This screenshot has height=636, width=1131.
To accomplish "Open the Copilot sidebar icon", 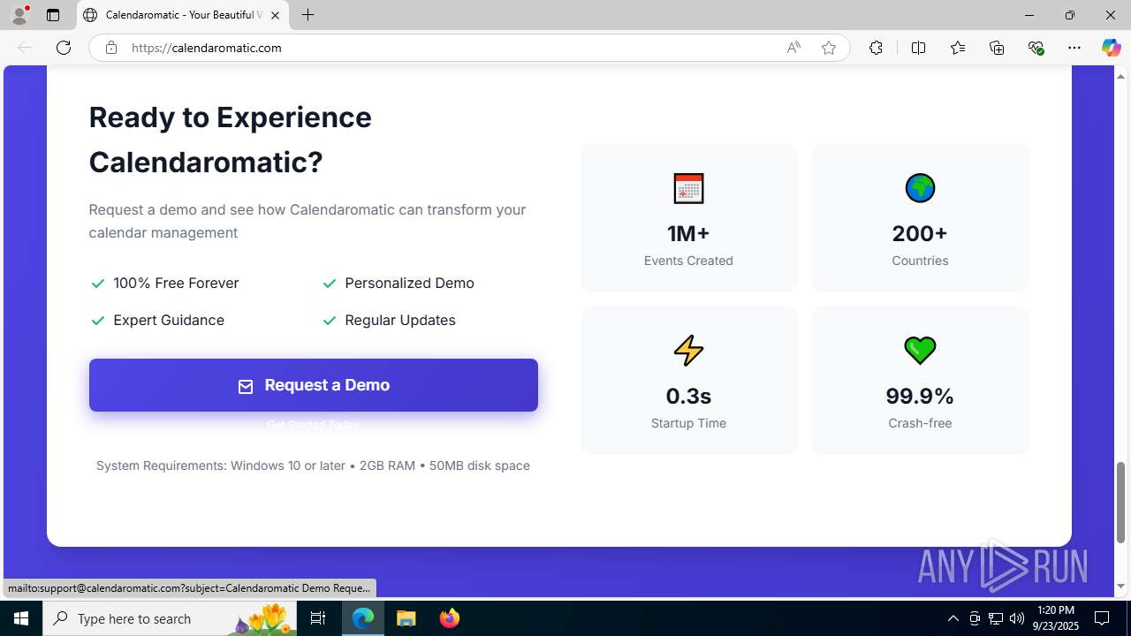I will pos(1111,48).
